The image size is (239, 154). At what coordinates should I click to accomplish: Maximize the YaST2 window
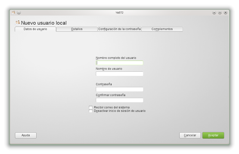point(220,12)
